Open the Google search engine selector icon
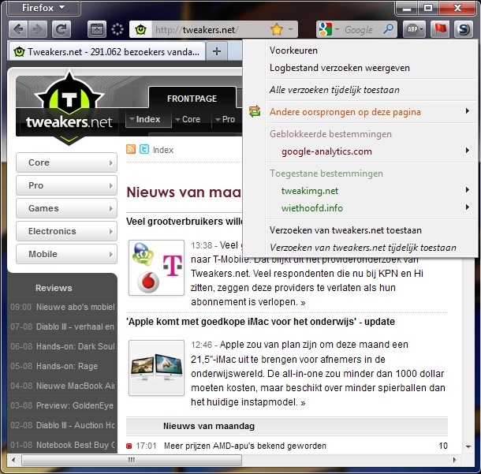This screenshot has width=481, height=474. 326,29
